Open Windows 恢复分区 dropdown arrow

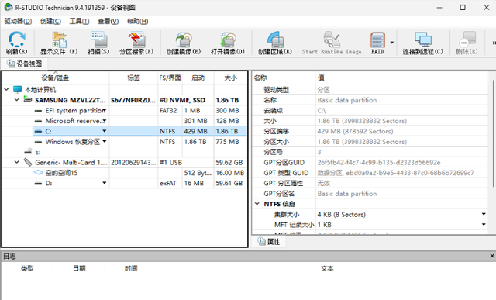click(x=105, y=141)
